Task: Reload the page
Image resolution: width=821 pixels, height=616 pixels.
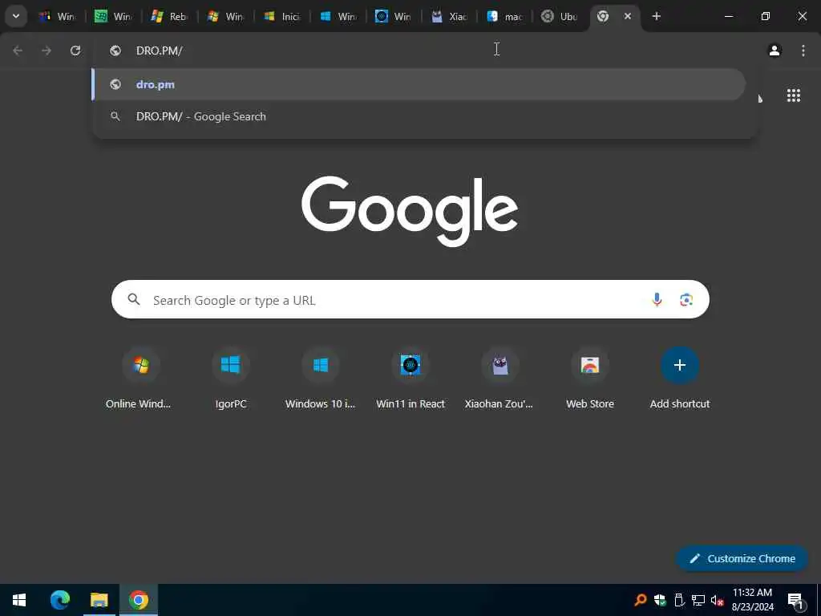Action: click(75, 51)
